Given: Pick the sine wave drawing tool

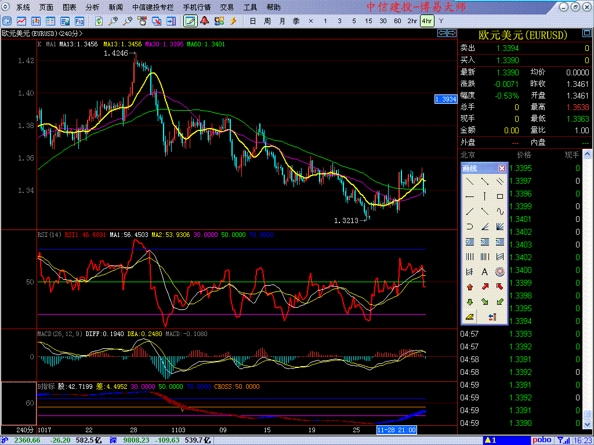Looking at the screenshot, I should click(500, 211).
